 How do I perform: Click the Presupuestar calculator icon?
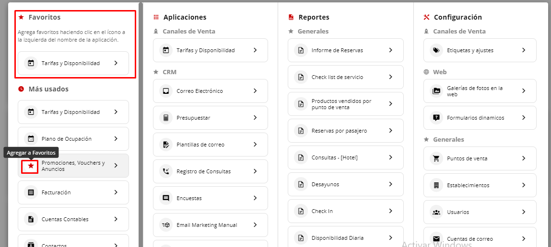166,118
